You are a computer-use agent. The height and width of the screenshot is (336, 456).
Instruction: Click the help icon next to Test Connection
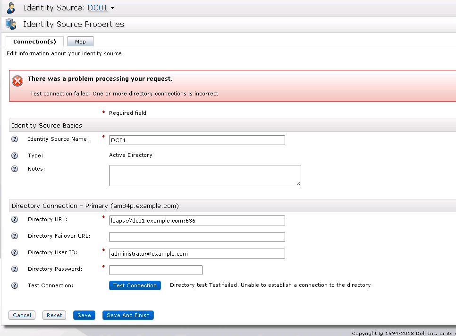pyautogui.click(x=14, y=285)
